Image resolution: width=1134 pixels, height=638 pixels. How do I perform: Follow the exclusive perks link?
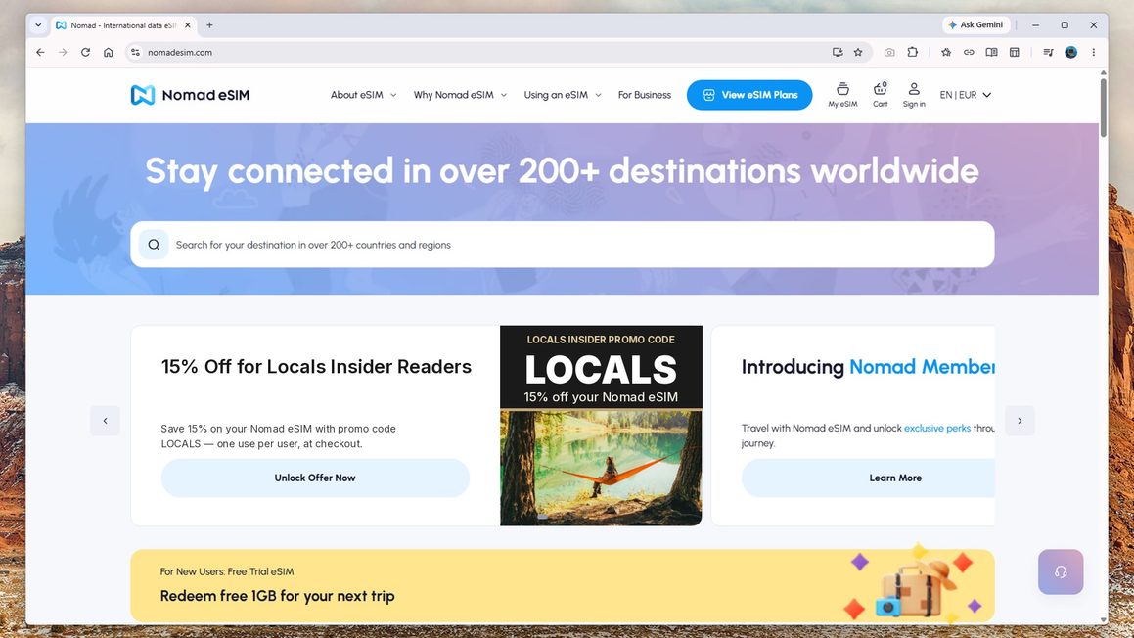(937, 429)
